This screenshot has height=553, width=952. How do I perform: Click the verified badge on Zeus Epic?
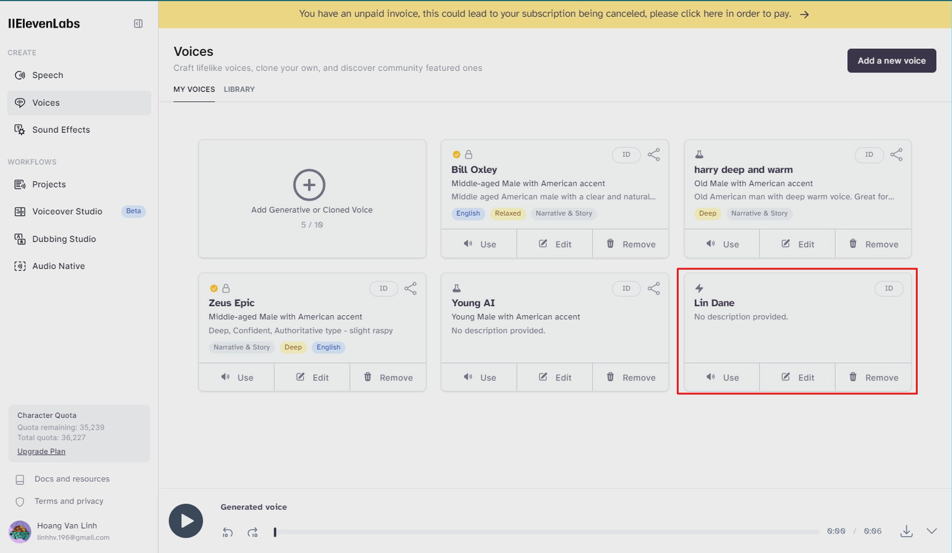coord(214,288)
